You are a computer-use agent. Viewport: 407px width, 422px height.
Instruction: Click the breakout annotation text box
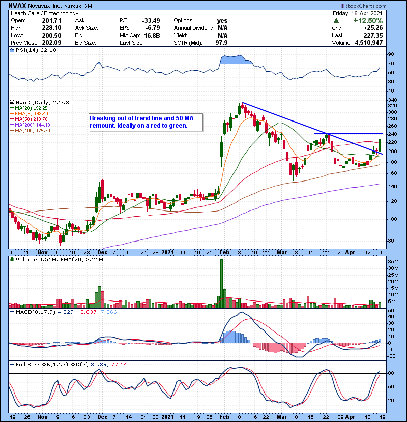(146, 122)
